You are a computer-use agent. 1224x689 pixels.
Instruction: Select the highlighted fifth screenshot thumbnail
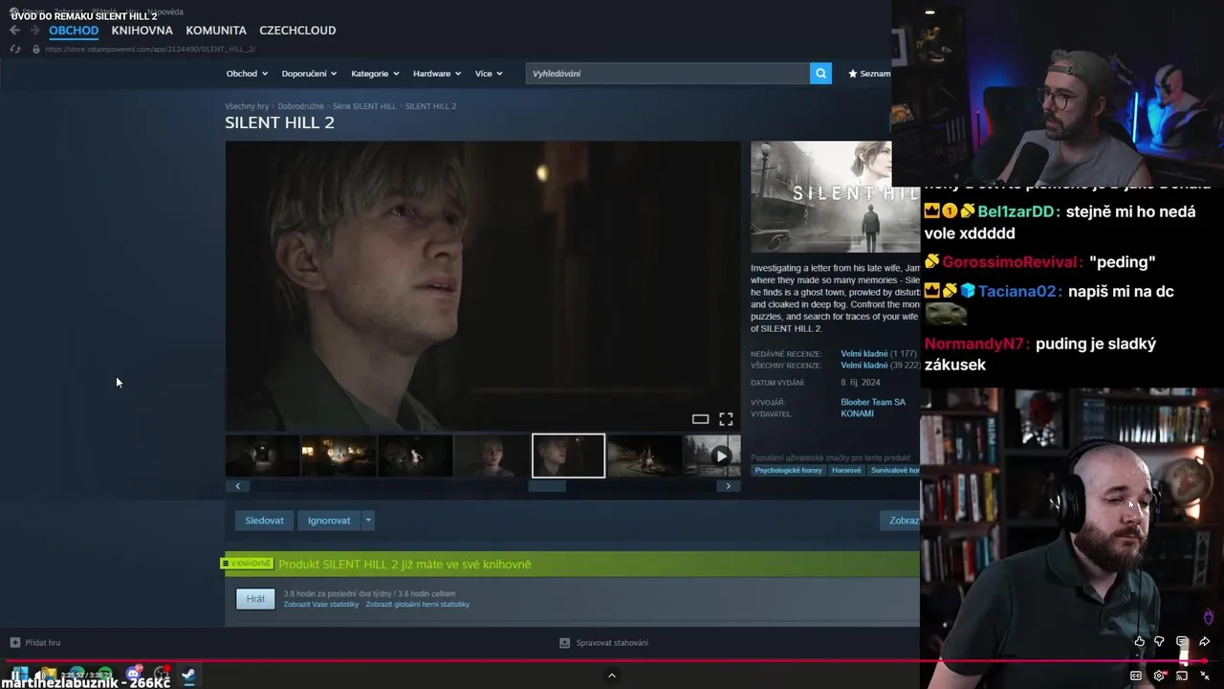click(x=568, y=456)
